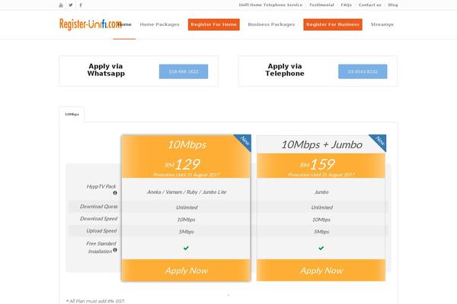Click the Free Standard Installation info icon

click(x=115, y=250)
